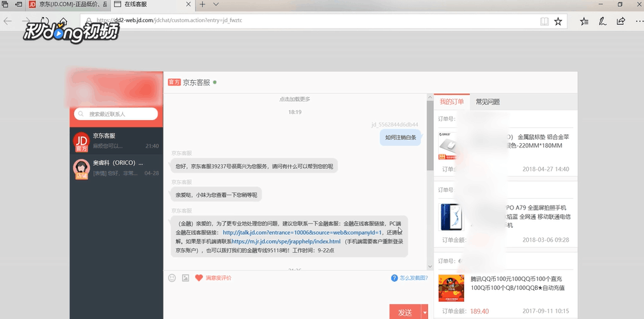Open the favorites hub icon
Viewport: 644px width, 319px height.
tap(584, 22)
